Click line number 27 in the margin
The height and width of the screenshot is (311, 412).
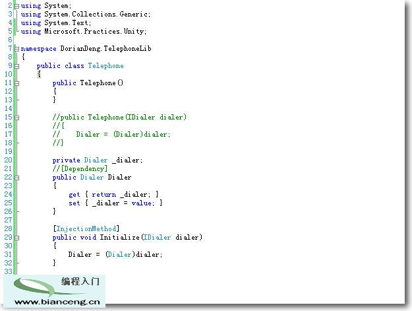pos(9,220)
